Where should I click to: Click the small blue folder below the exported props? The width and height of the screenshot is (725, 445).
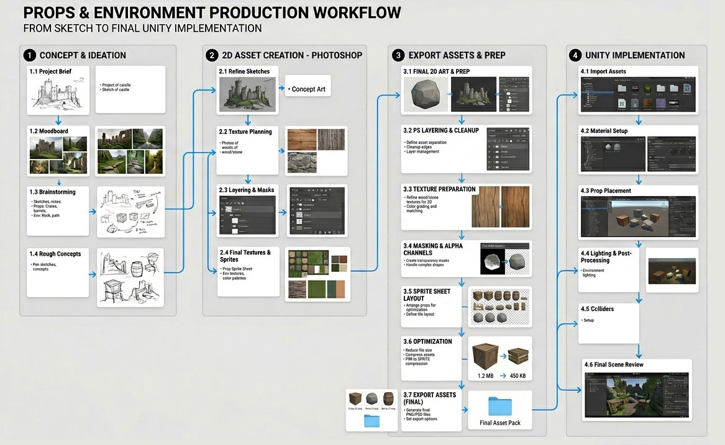[372, 421]
